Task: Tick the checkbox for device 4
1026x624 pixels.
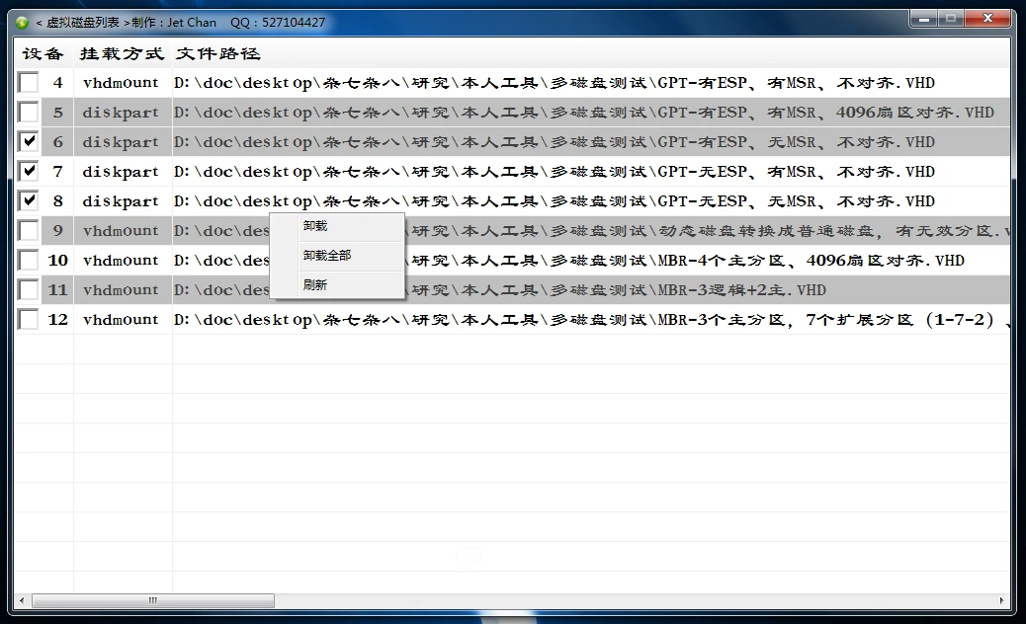Action: tap(28, 82)
